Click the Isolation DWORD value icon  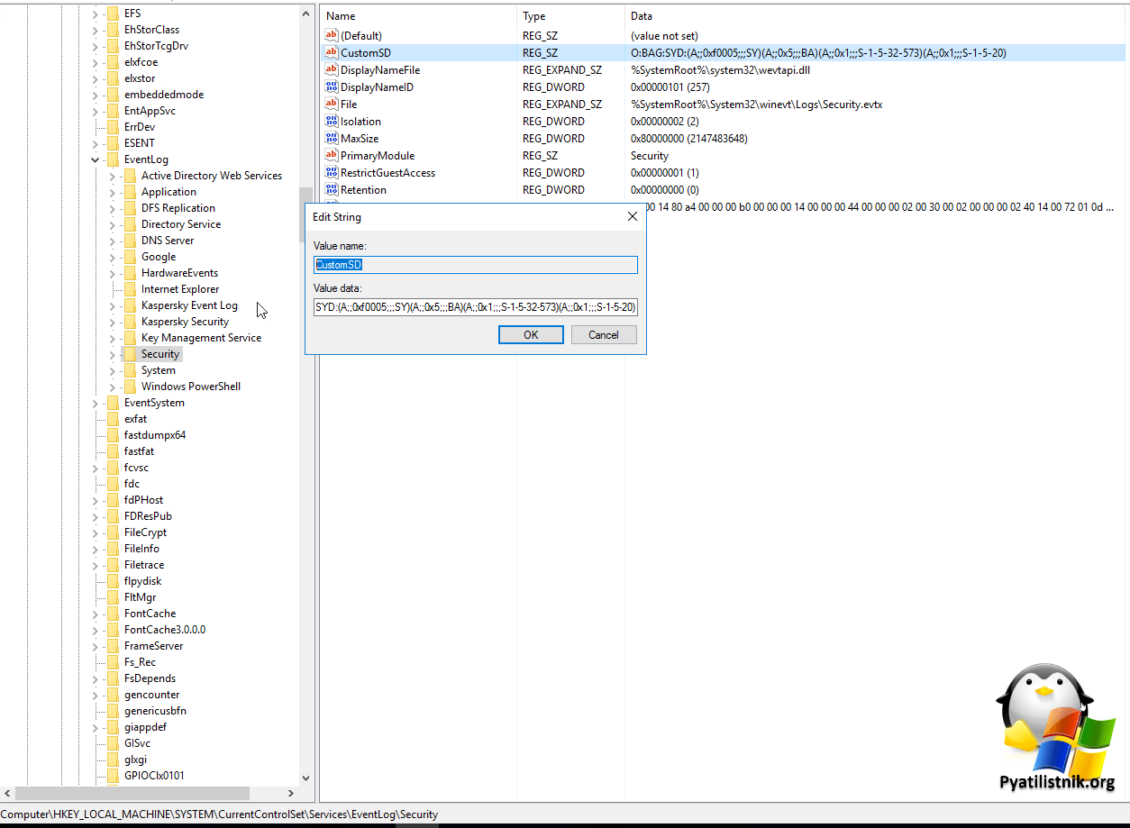point(331,122)
